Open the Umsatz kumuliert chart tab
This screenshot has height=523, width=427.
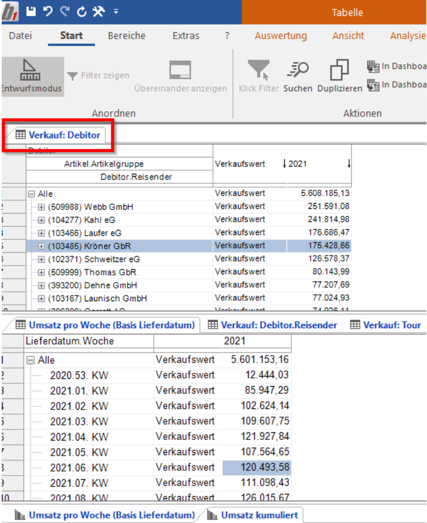pos(253,515)
